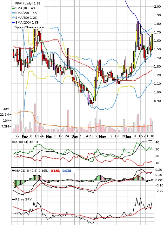
Task: Click the 2.00 price axis label
Action: [x=157, y=7]
